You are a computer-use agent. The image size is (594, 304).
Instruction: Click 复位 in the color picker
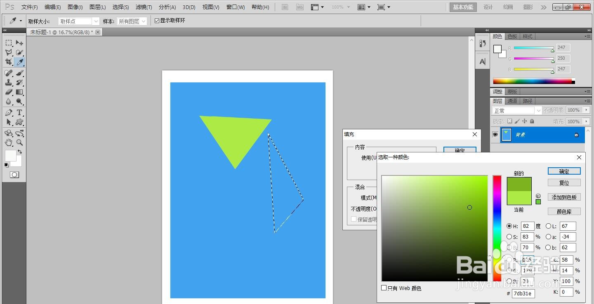564,183
